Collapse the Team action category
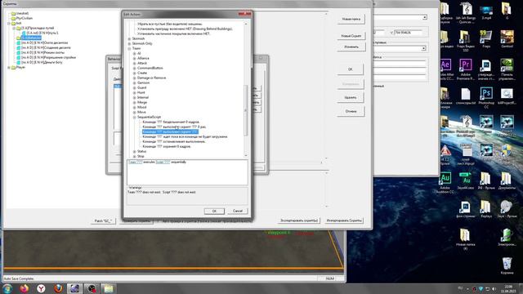 129,49
